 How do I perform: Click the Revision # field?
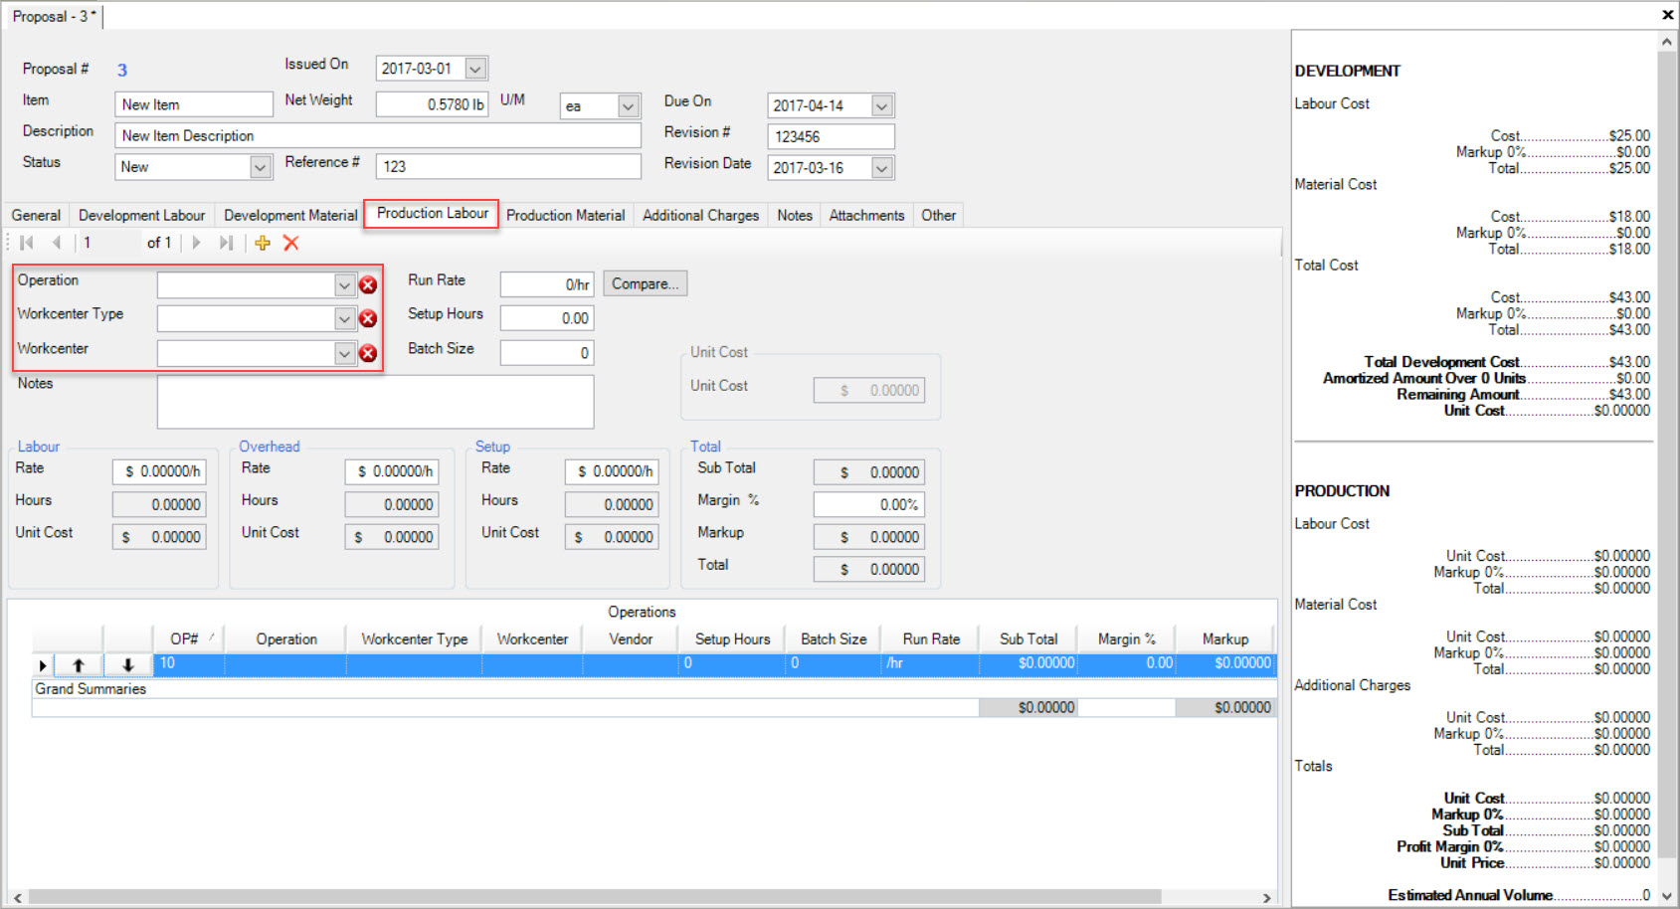(831, 136)
